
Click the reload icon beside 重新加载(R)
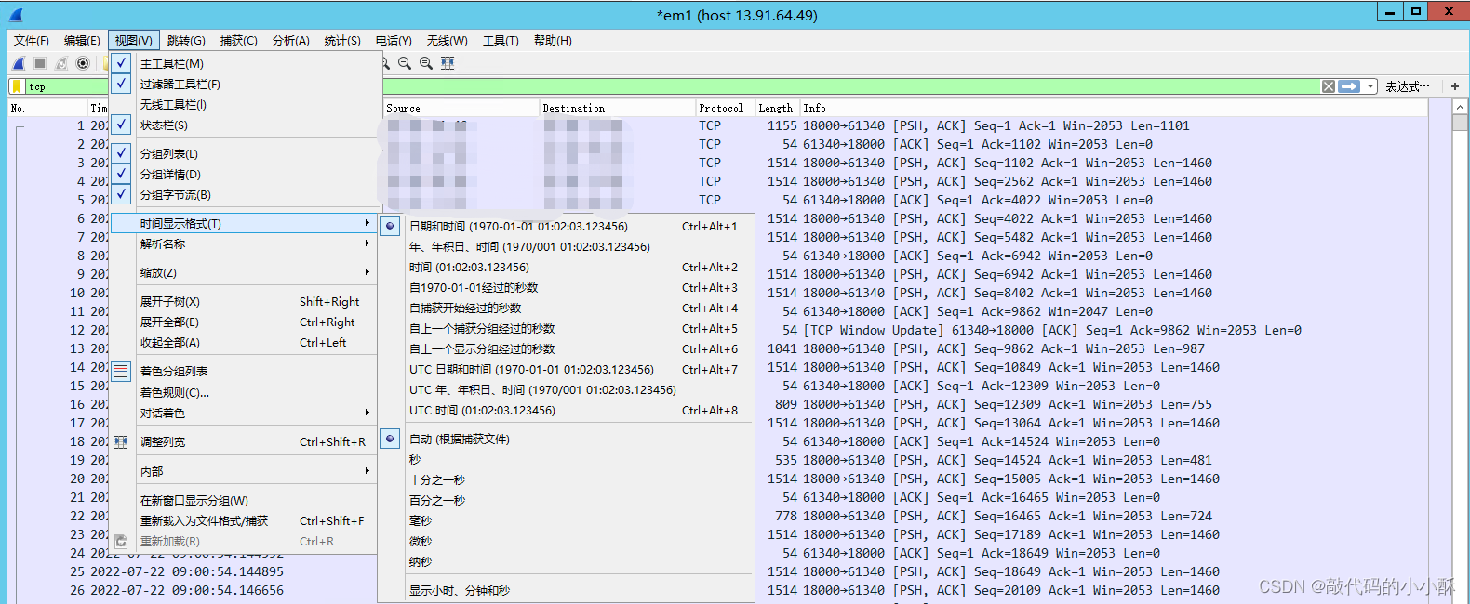[121, 541]
